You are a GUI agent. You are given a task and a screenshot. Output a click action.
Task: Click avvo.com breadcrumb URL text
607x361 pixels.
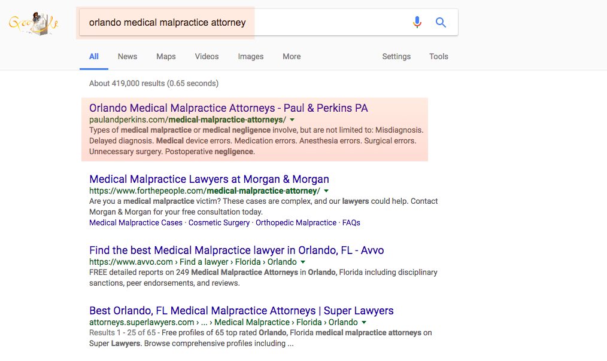click(193, 262)
